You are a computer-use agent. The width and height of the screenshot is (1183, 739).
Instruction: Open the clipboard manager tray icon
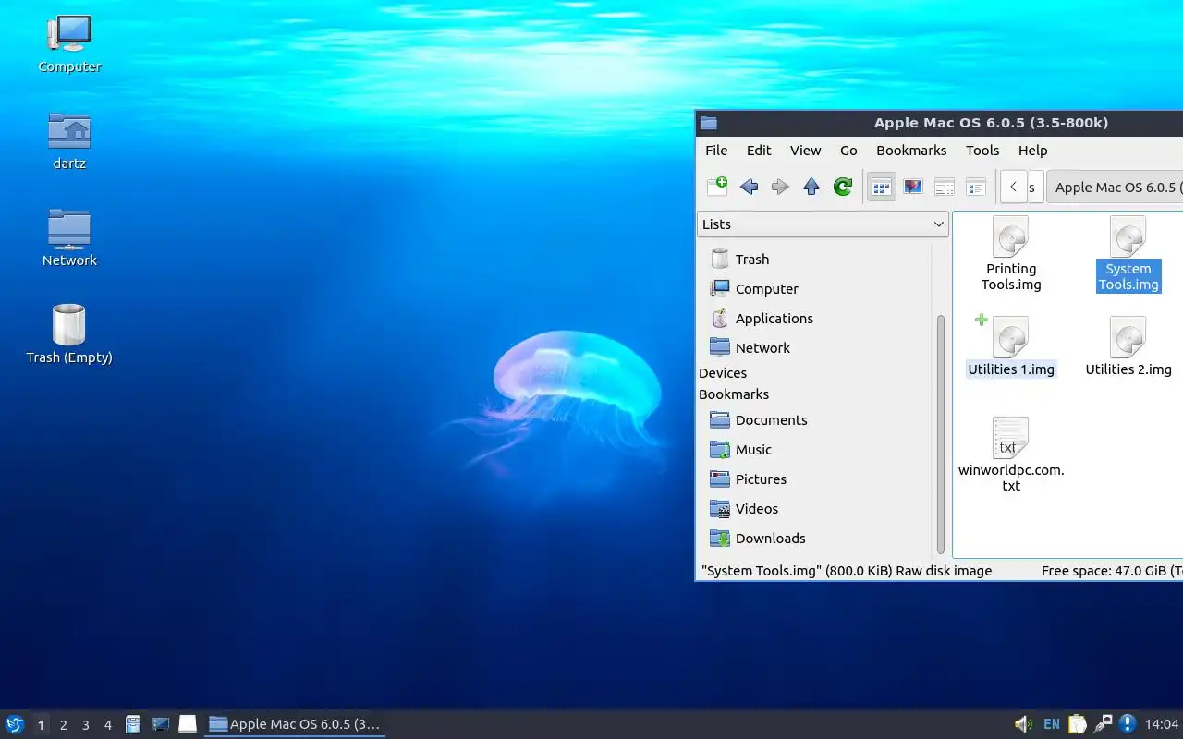point(1078,724)
